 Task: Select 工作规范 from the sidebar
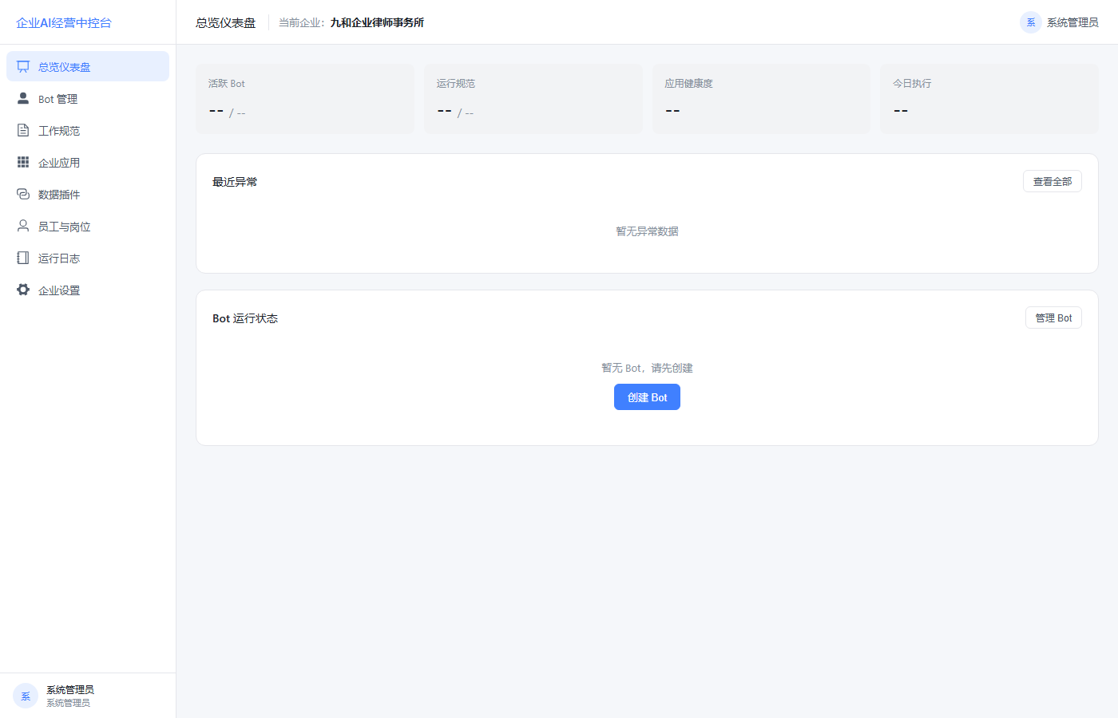tap(88, 130)
